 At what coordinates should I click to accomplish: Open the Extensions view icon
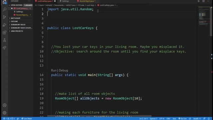click(x=4, y=32)
